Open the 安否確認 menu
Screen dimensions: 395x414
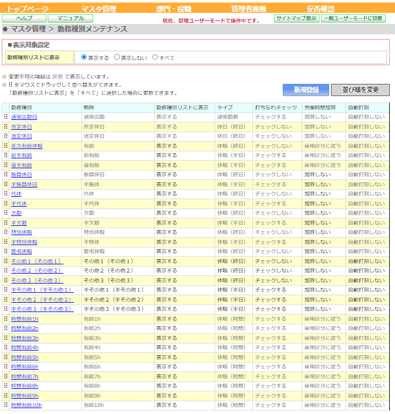tap(321, 9)
